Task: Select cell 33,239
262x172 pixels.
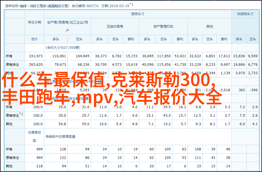Action: [x=195, y=65]
